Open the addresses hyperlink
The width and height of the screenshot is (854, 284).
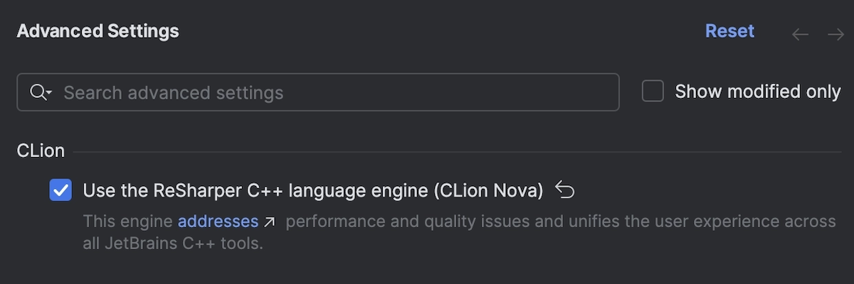[218, 222]
